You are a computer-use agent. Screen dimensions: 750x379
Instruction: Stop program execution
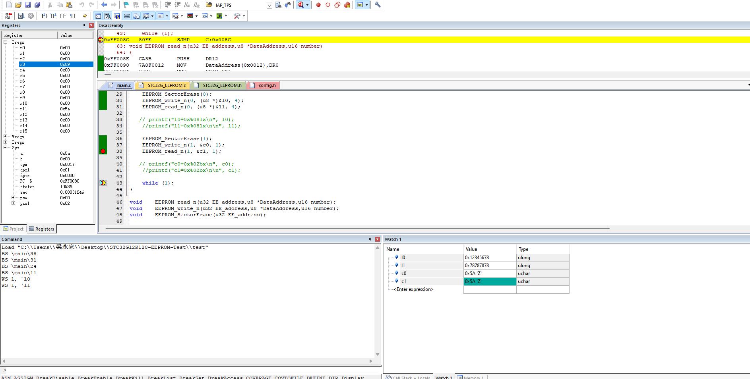click(31, 16)
